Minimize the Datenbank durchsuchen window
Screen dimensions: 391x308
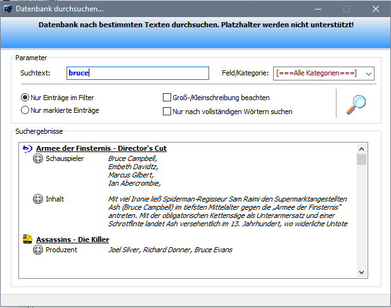point(318,9)
